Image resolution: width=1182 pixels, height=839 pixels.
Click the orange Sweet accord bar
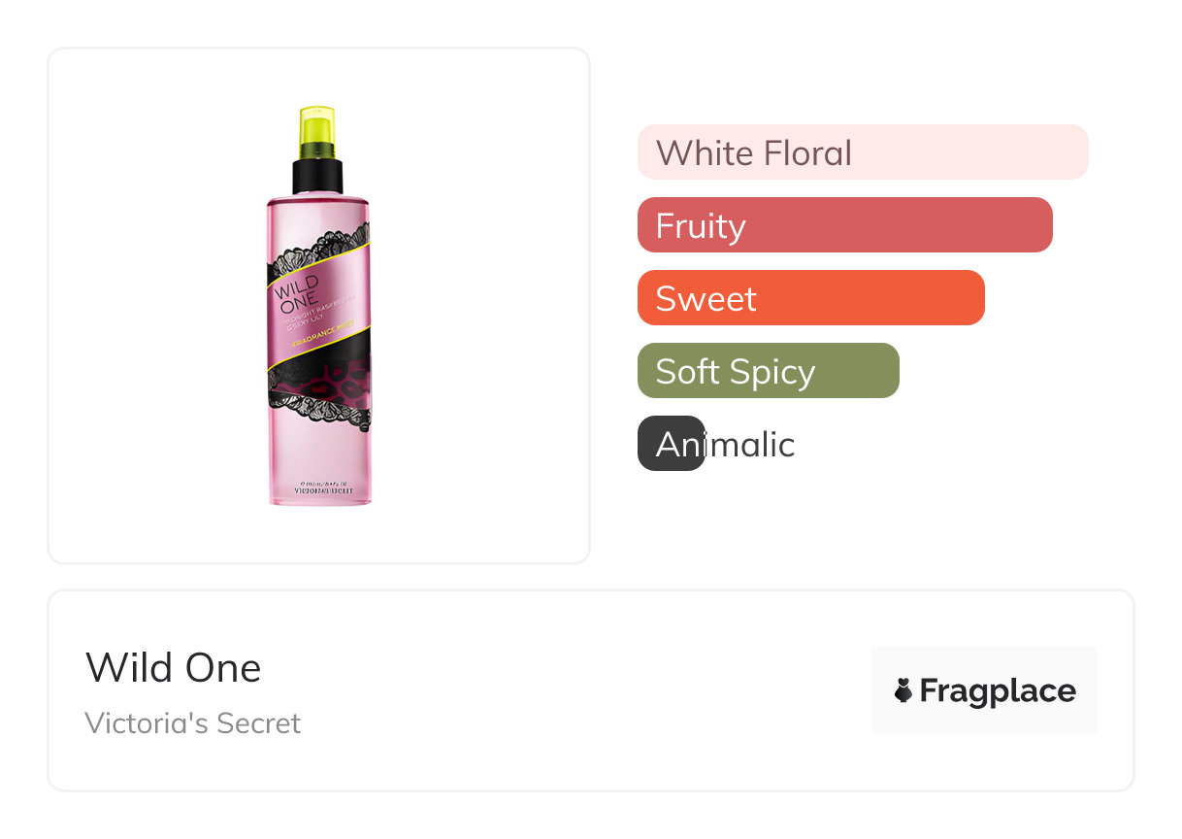coord(810,298)
